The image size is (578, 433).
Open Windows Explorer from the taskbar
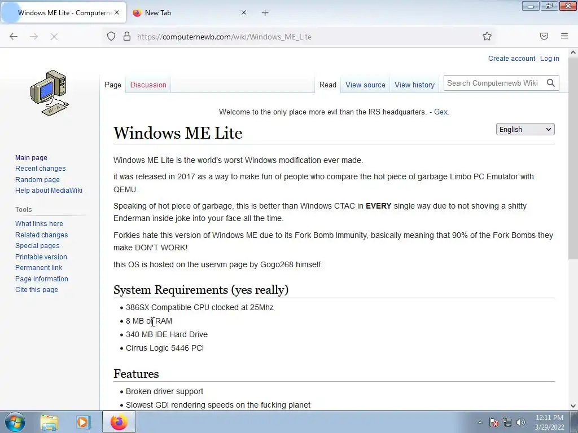pos(49,422)
